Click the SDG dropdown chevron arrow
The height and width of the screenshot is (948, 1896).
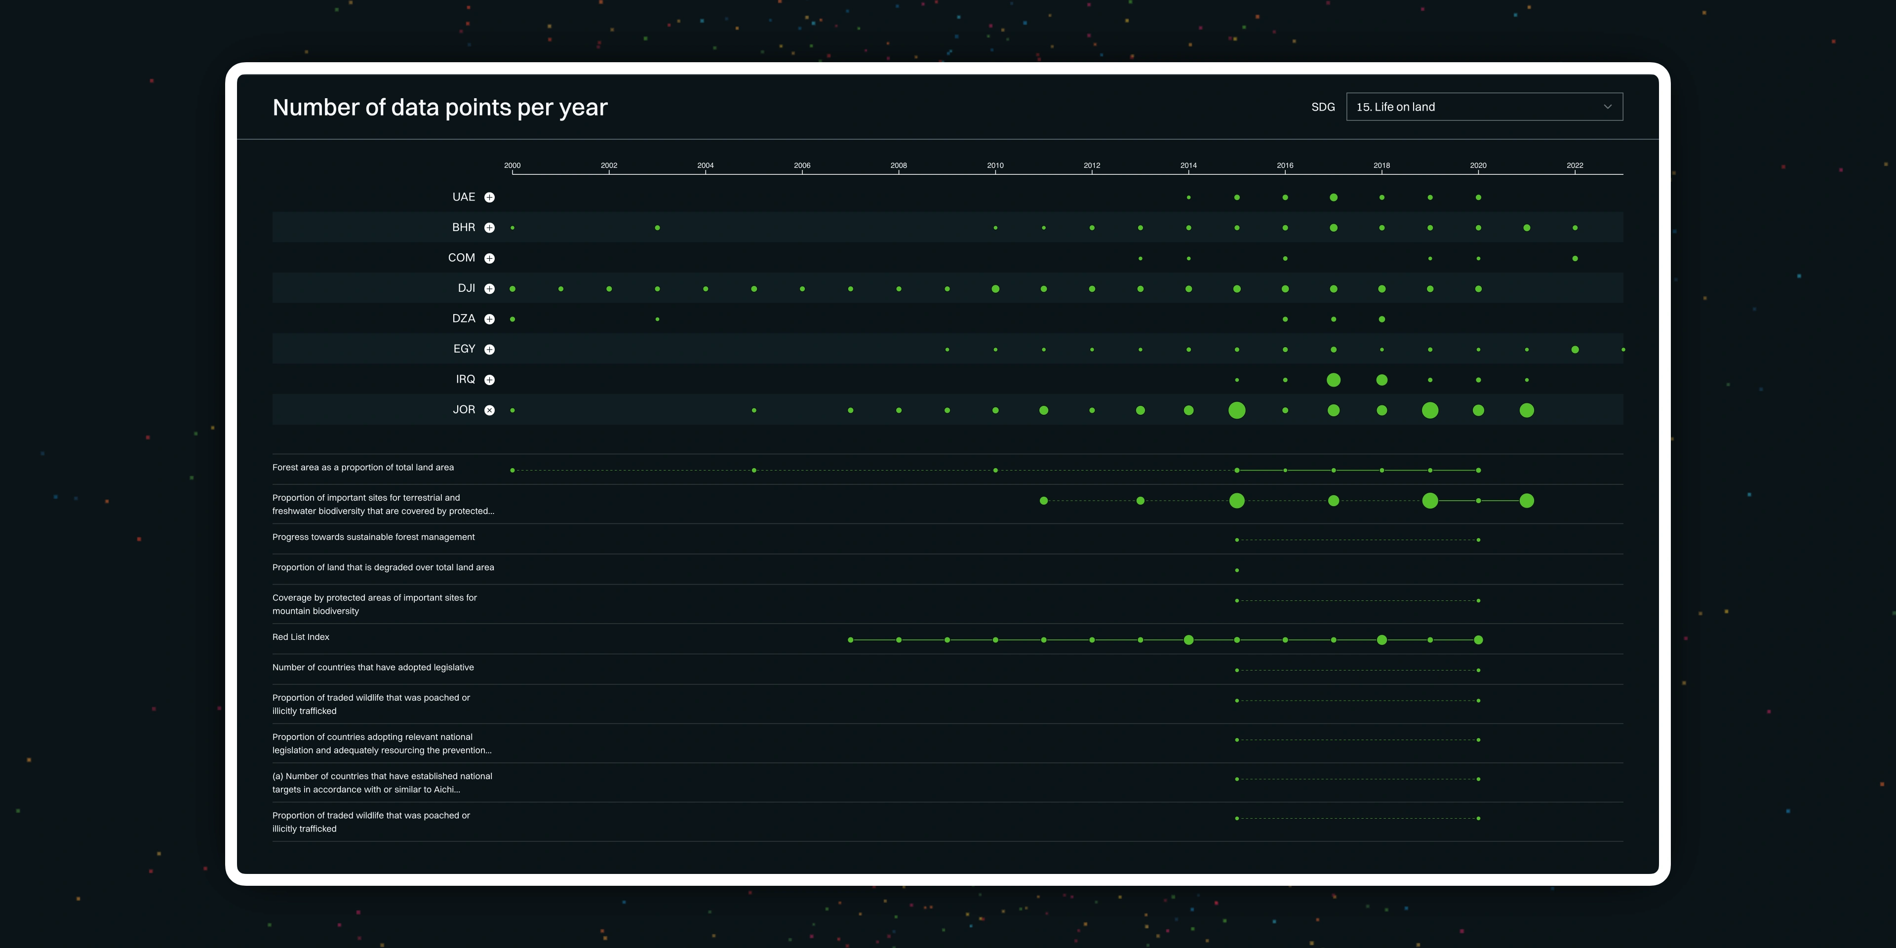click(x=1608, y=107)
